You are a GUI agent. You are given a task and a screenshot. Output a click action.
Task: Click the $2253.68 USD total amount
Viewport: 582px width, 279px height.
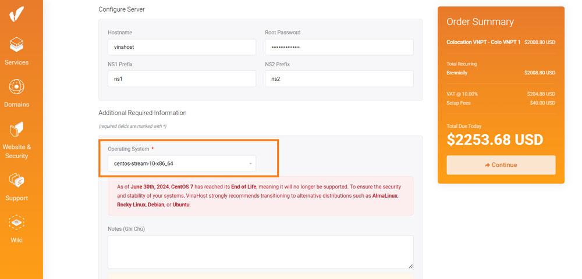495,139
